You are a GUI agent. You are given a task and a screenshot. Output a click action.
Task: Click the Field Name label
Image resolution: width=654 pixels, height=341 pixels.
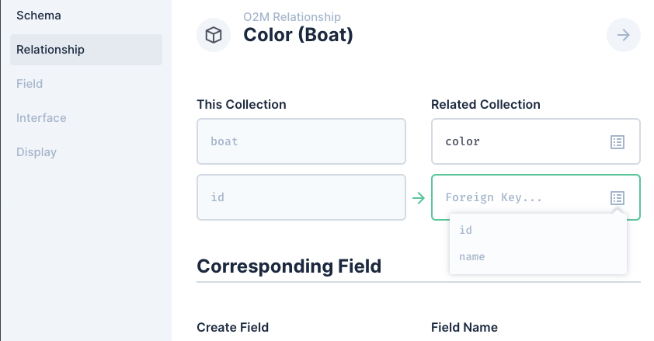tap(464, 328)
